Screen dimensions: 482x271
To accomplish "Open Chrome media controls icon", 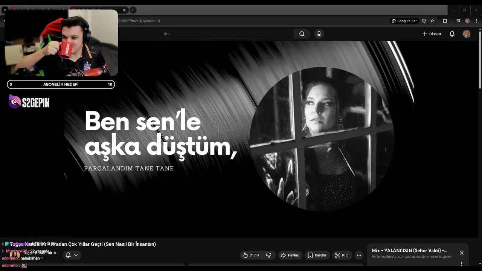I will pos(458,21).
